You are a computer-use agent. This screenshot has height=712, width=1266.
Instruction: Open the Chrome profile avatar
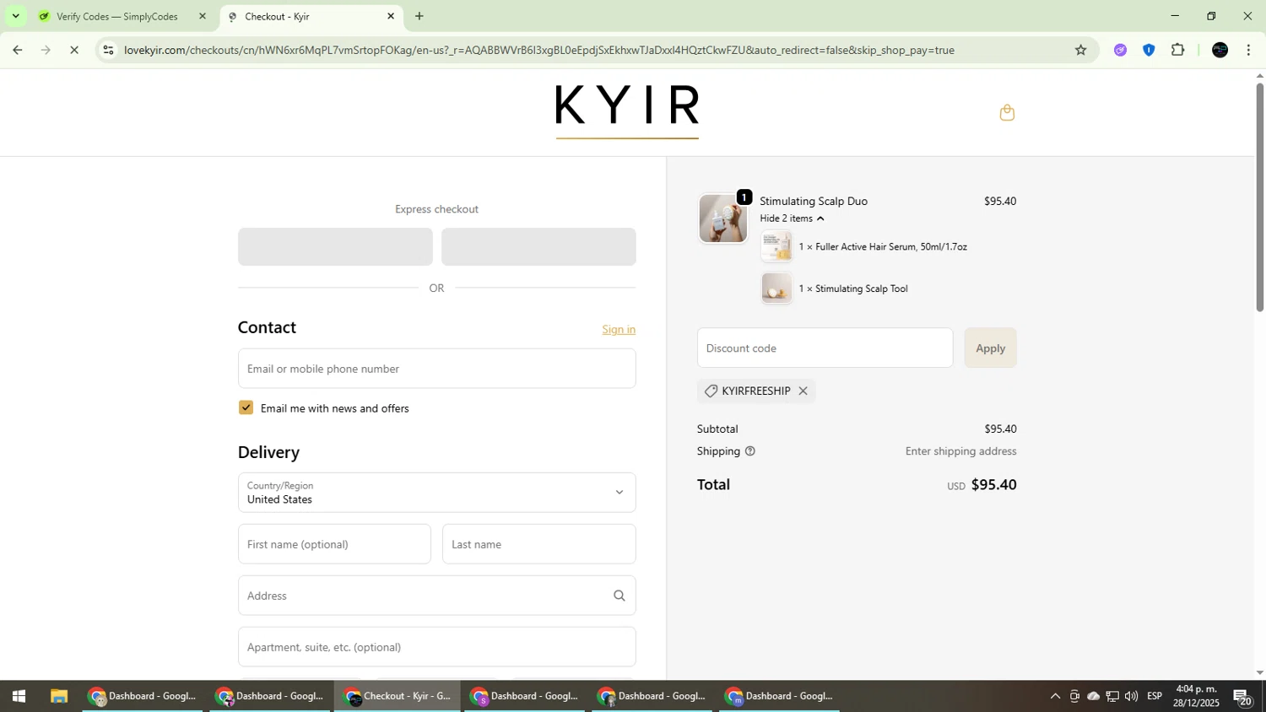pos(1220,50)
